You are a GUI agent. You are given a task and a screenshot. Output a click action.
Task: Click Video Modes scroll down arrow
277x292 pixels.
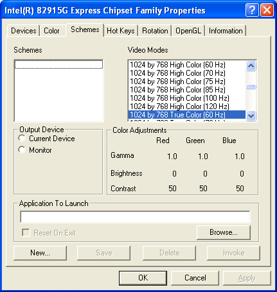(251, 116)
